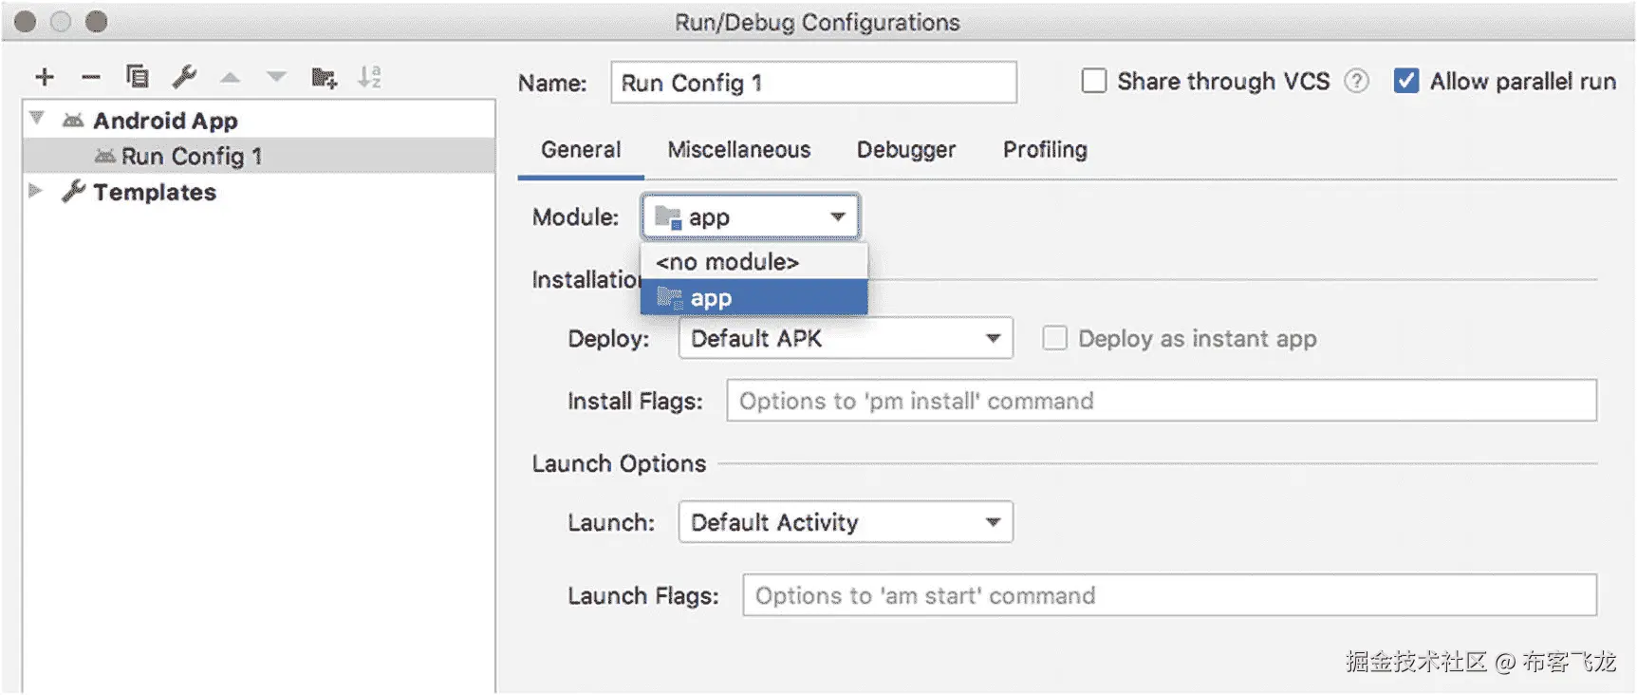Open the Launch dropdown showing Default Activity
This screenshot has height=695, width=1637.
(x=845, y=522)
